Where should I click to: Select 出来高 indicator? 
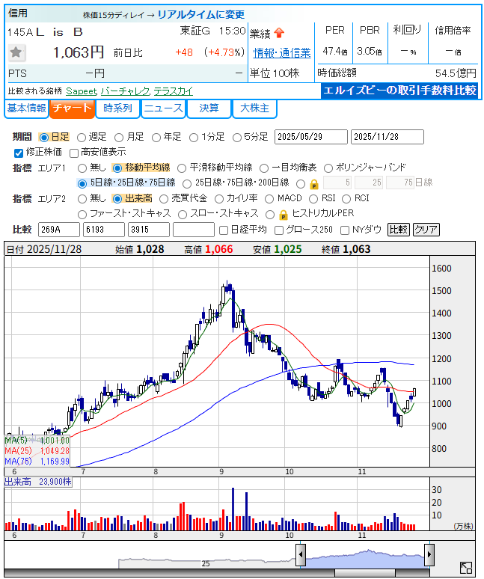pos(117,199)
